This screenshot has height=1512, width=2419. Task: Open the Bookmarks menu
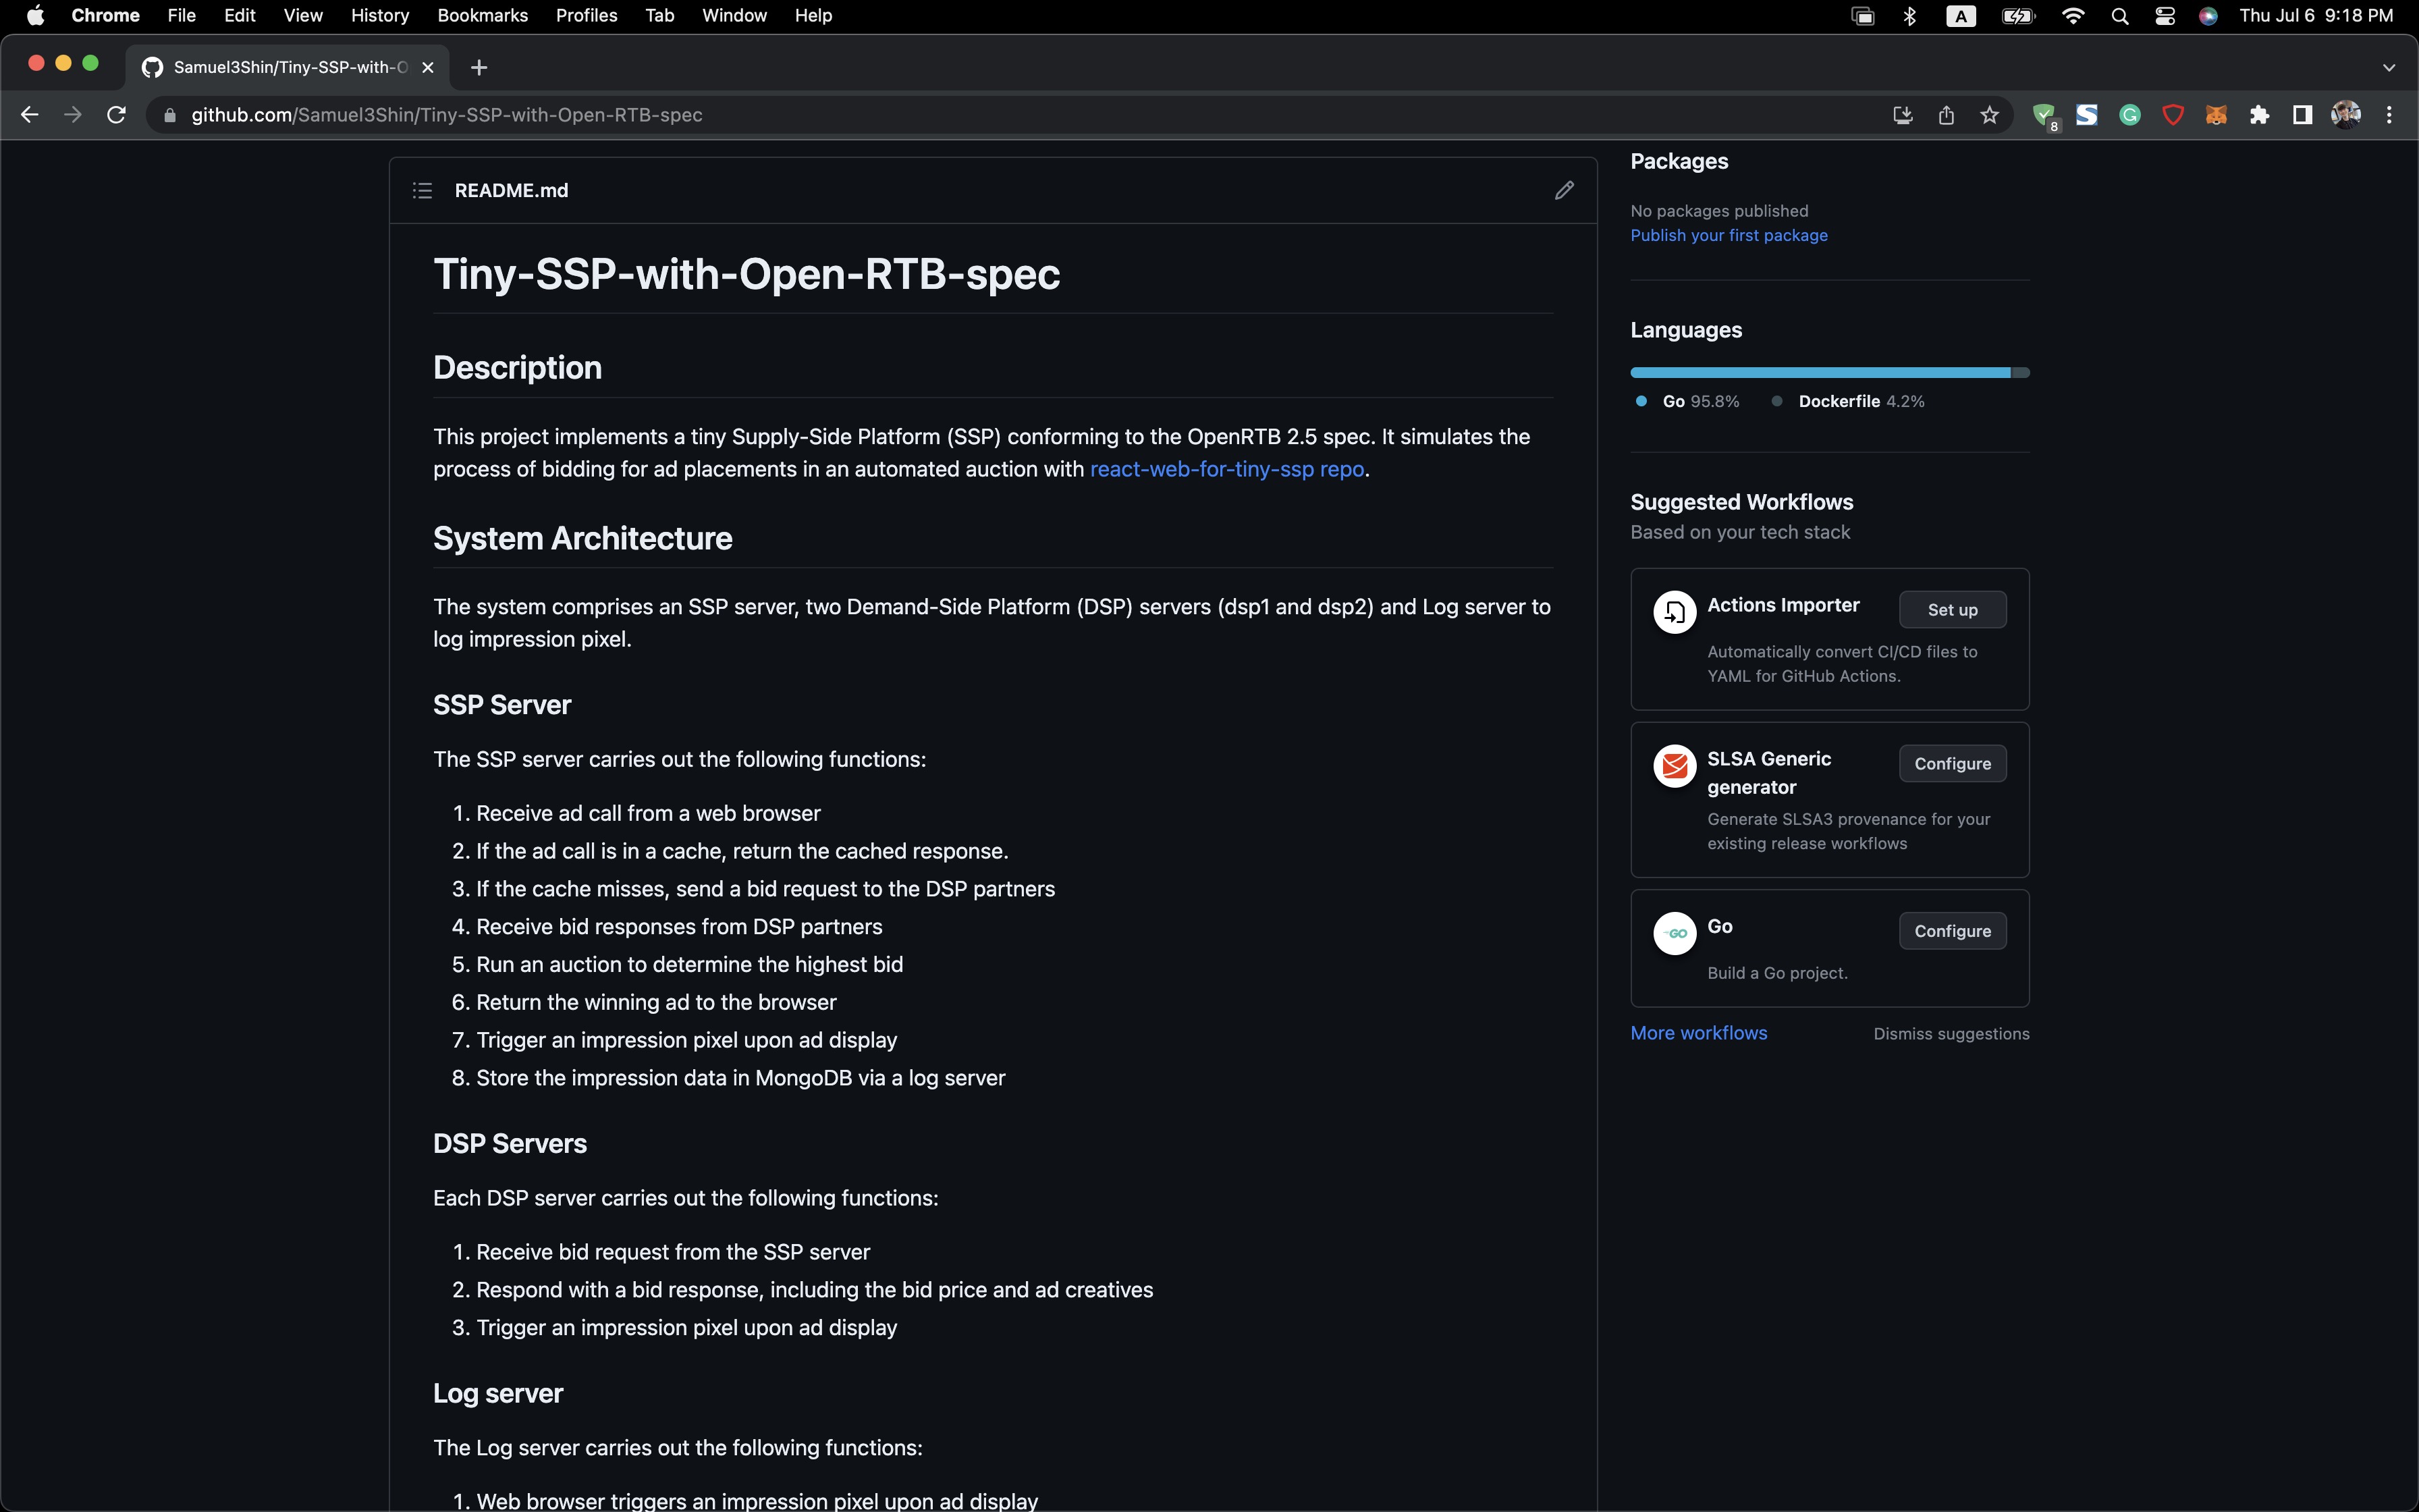coord(482,16)
